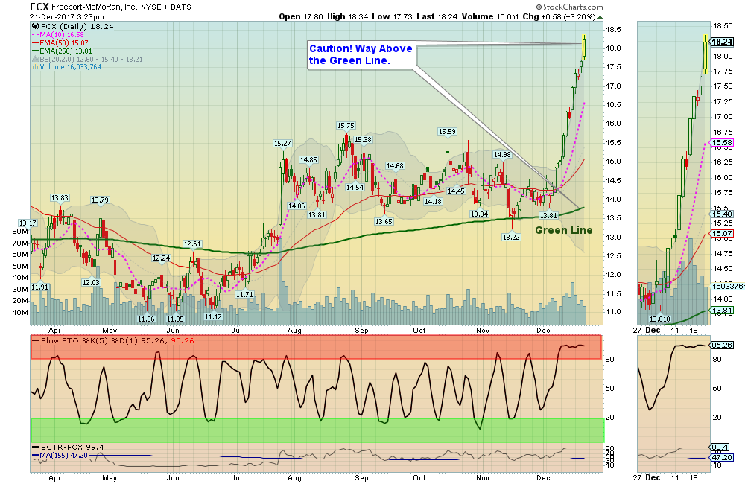Click the 11.05 June low label
745x484 pixels.
175,319
